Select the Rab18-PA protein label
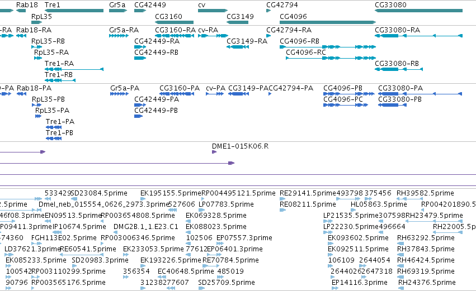476x291 pixels. pyautogui.click(x=34, y=88)
